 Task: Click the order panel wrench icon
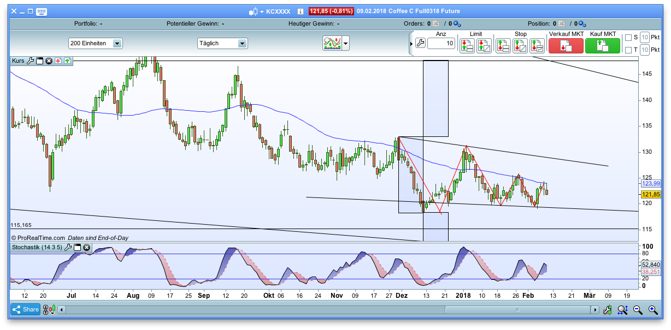(420, 44)
